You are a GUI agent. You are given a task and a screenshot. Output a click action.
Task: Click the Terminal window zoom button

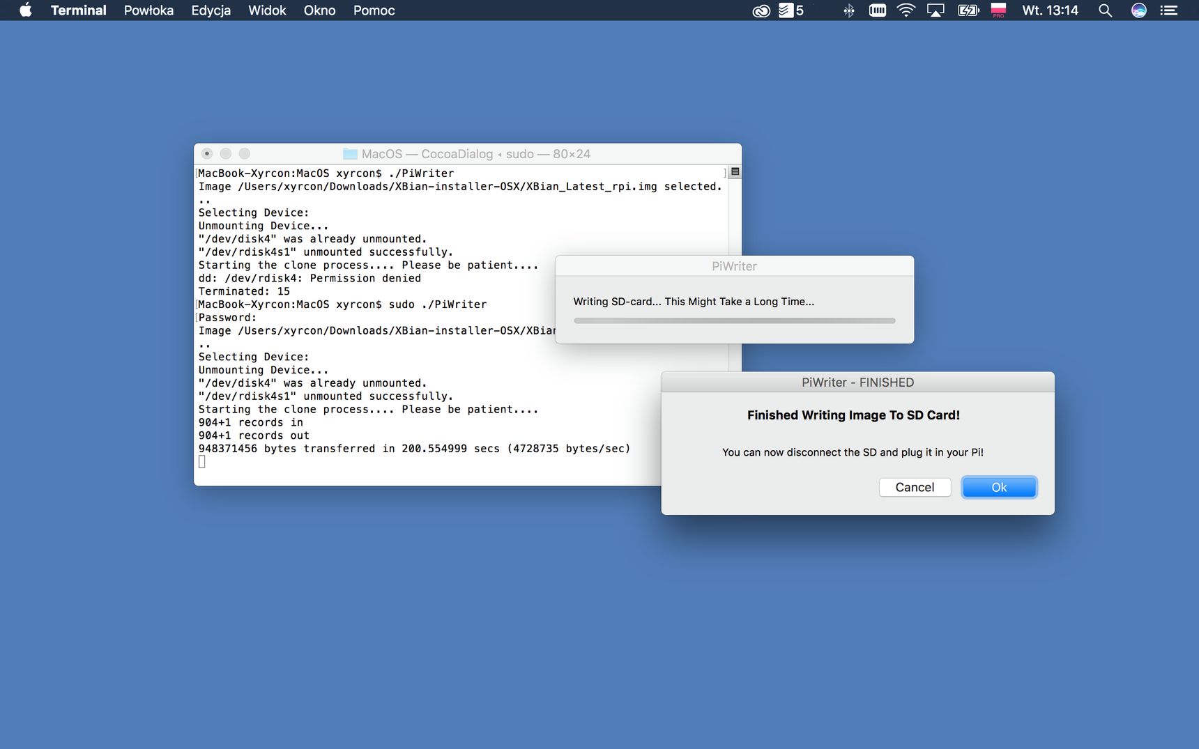click(245, 153)
